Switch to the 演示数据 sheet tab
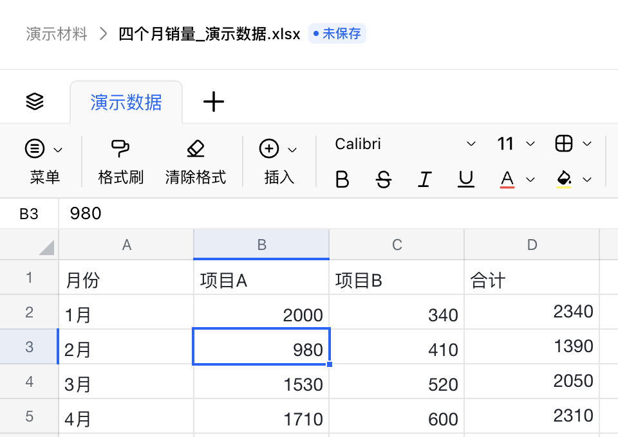The width and height of the screenshot is (618, 437). pyautogui.click(x=126, y=102)
